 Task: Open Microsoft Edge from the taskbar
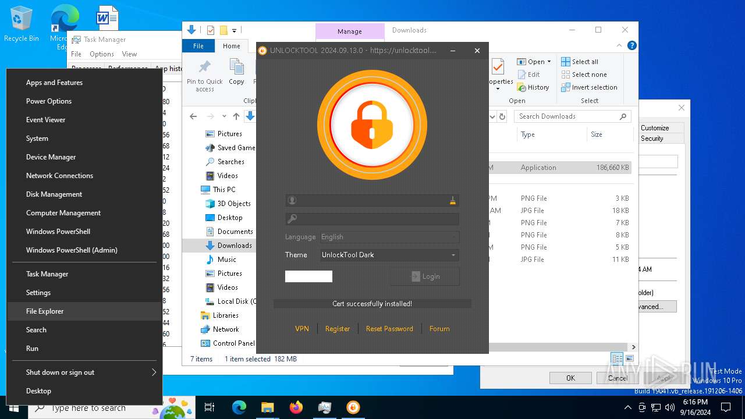point(239,407)
